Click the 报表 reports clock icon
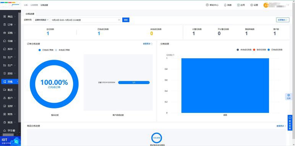 tap(5, 122)
